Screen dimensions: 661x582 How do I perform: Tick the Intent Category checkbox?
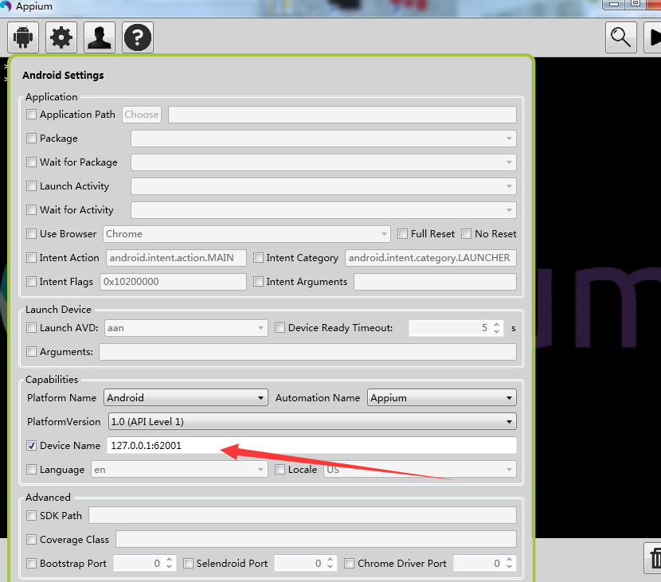(258, 257)
